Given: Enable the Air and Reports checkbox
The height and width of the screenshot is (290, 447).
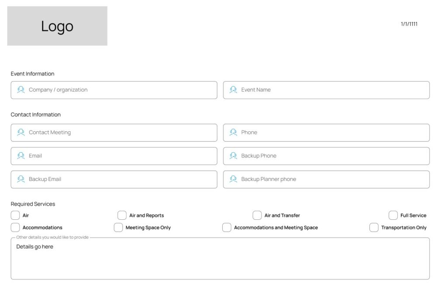Looking at the screenshot, I should [x=122, y=215].
